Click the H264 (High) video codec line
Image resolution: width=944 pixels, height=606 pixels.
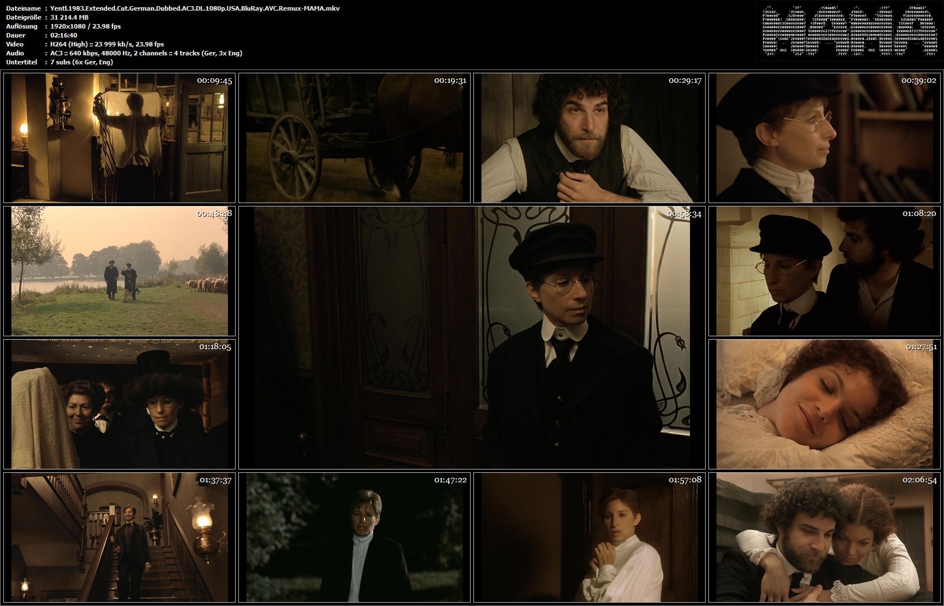pyautogui.click(x=107, y=44)
